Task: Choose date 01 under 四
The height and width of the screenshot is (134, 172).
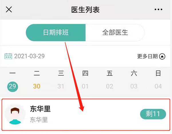Action: [85, 86]
